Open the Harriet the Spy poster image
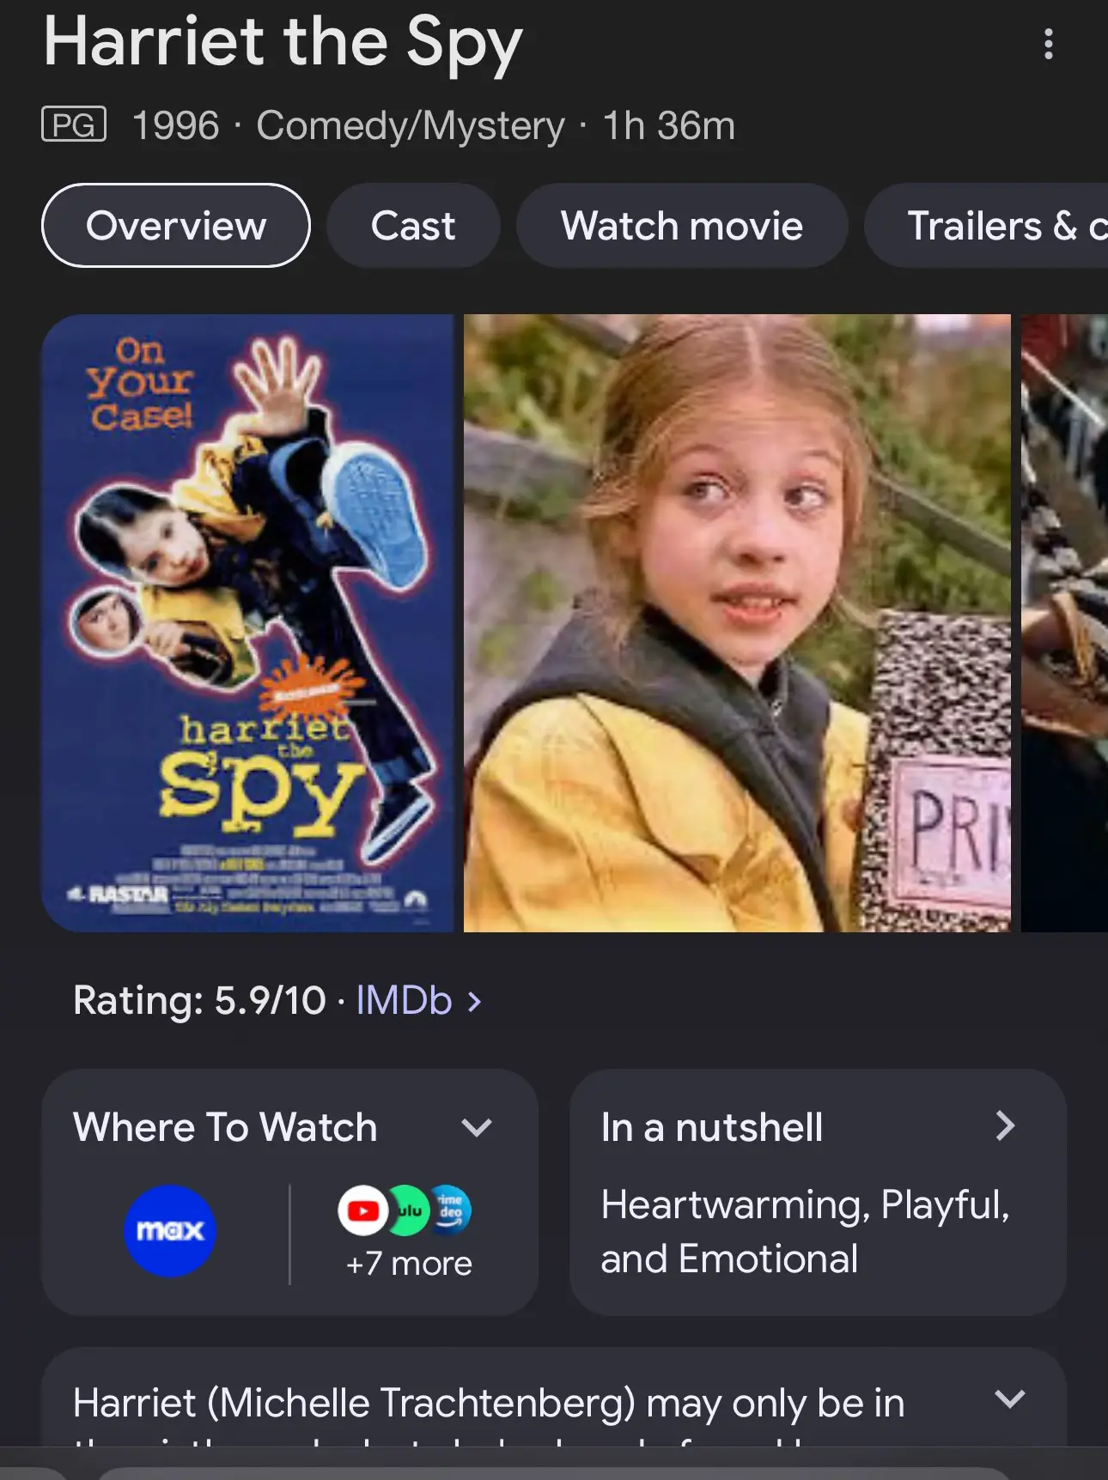 247,623
